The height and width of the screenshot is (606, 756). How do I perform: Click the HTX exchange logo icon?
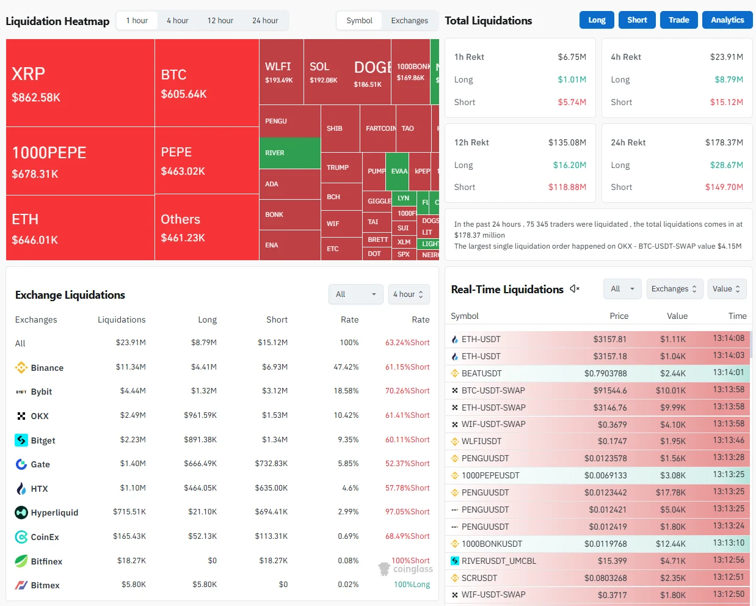click(21, 489)
